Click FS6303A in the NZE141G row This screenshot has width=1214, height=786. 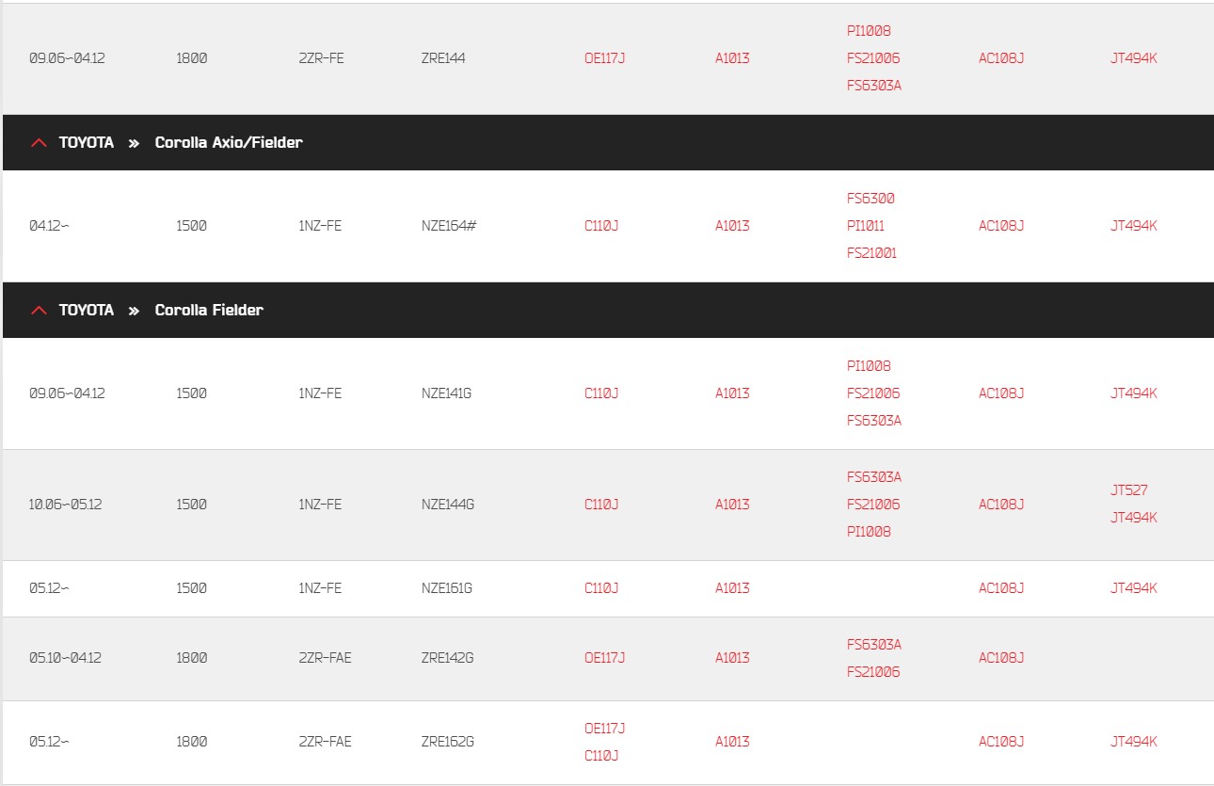(x=873, y=421)
